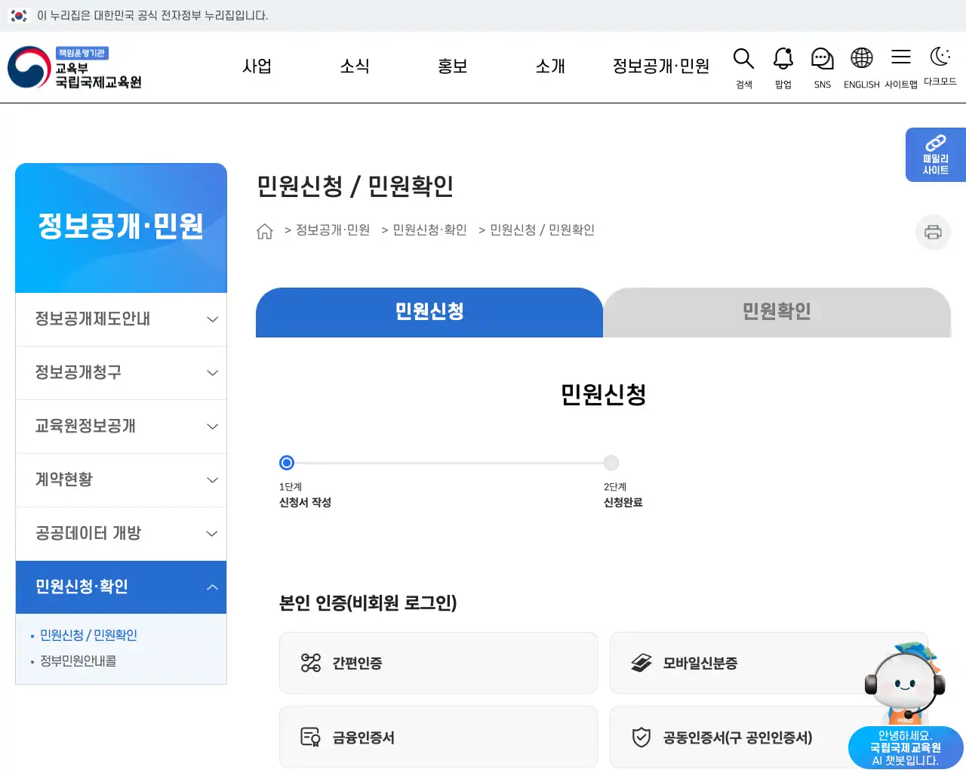Click step 1 신청서 작성 progress marker

pos(287,463)
